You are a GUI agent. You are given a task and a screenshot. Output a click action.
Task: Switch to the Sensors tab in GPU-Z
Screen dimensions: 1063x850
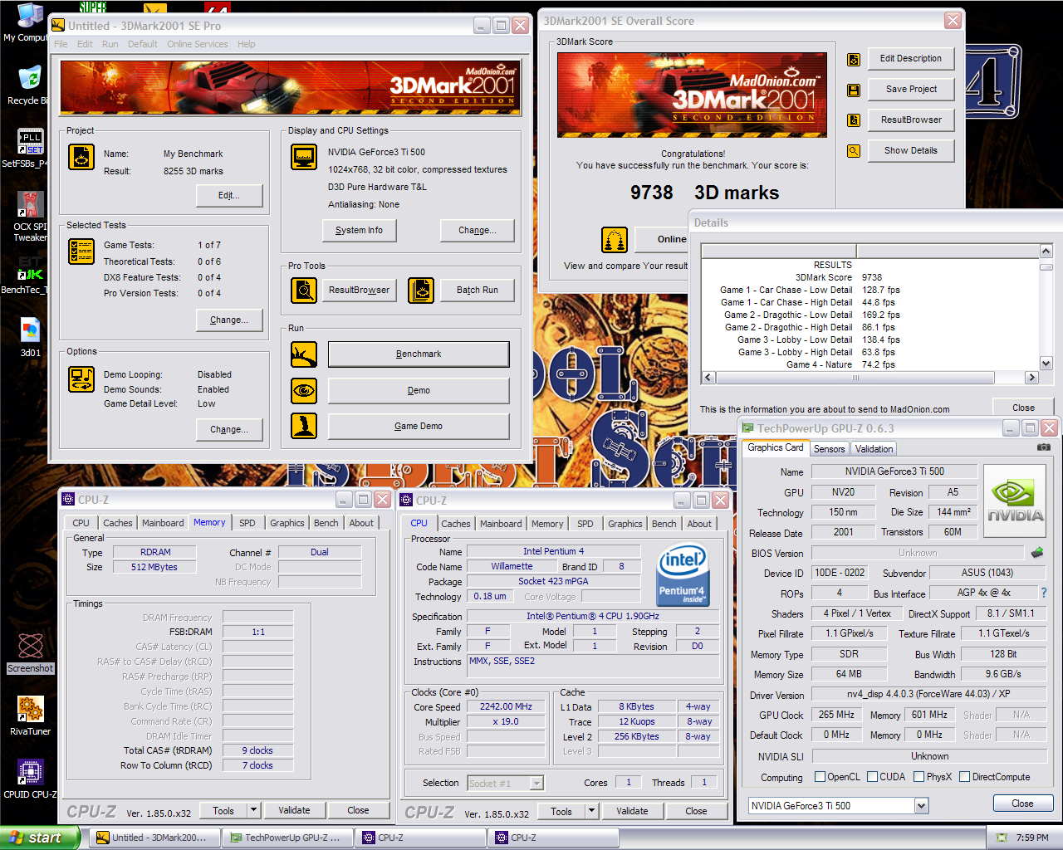tap(829, 449)
